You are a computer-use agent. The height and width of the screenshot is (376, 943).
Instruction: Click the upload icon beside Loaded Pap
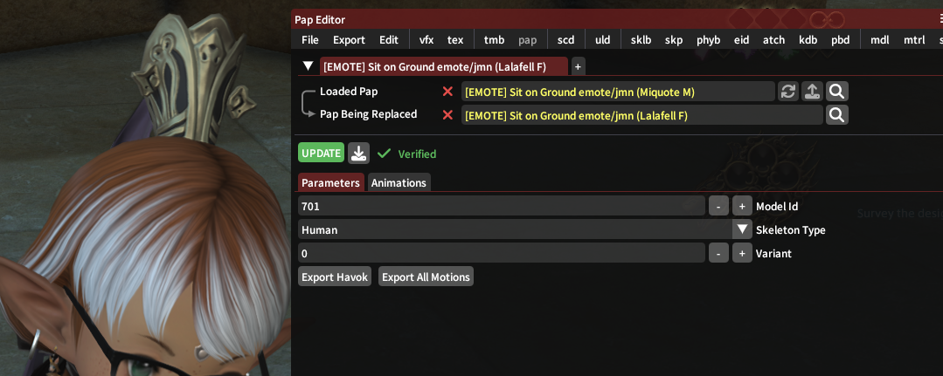click(811, 92)
